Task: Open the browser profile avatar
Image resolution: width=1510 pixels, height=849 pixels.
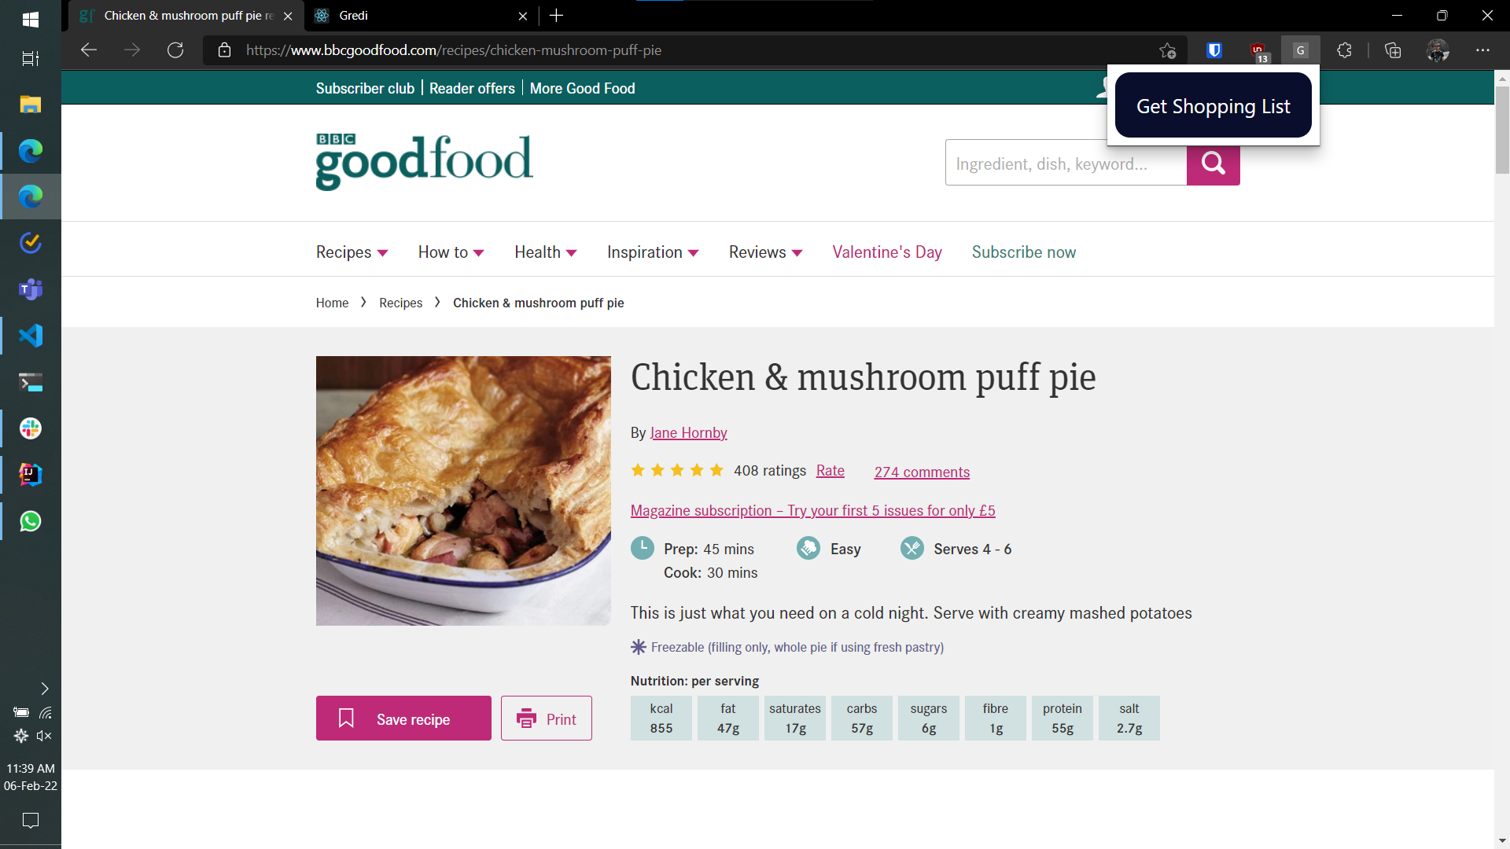Action: (x=1438, y=50)
